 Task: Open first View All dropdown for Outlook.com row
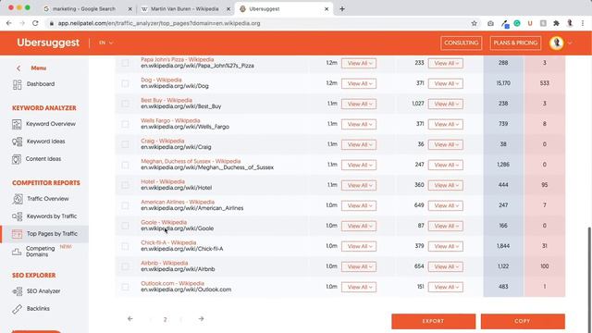359,288
